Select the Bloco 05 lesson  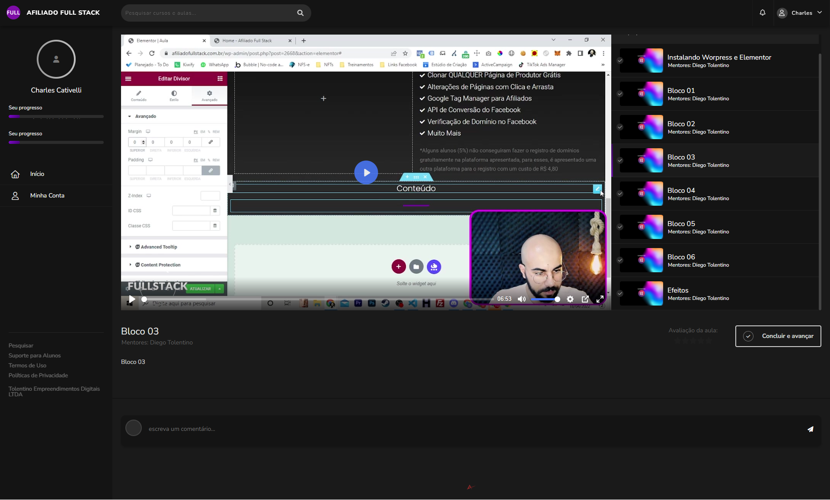pos(681,224)
